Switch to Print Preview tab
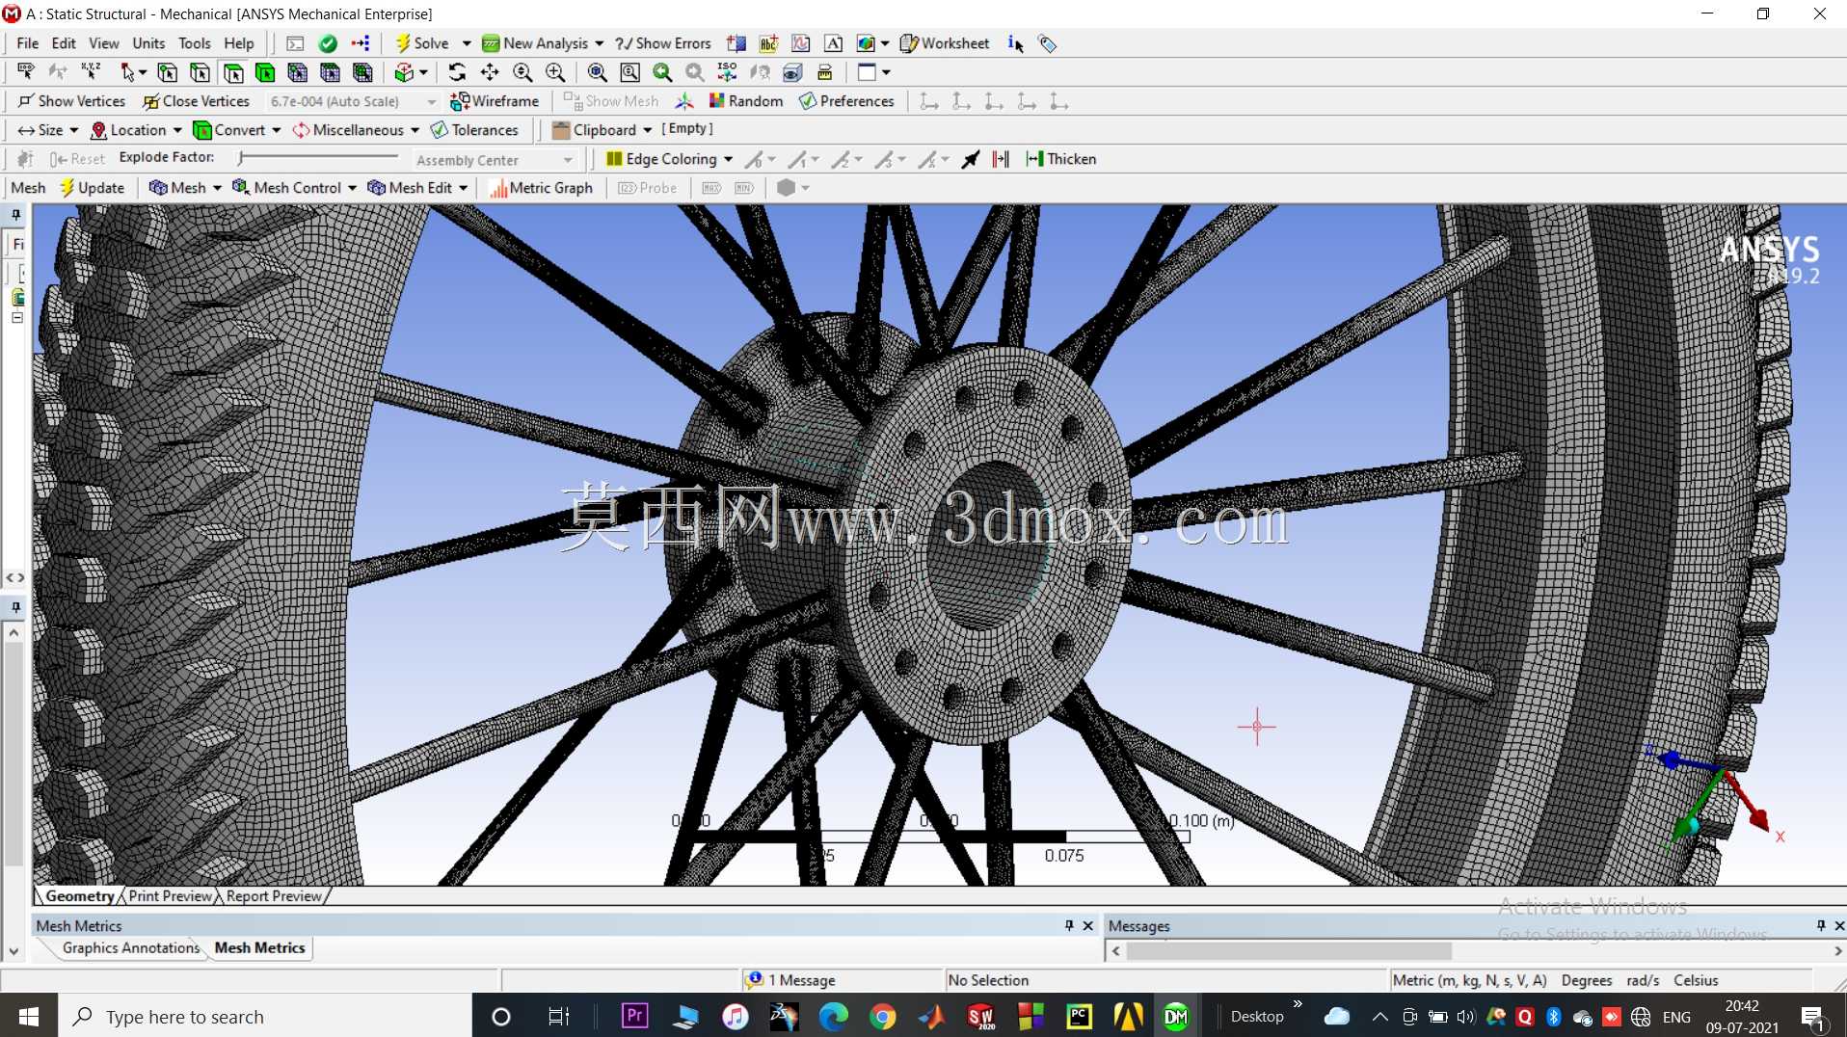 point(171,896)
